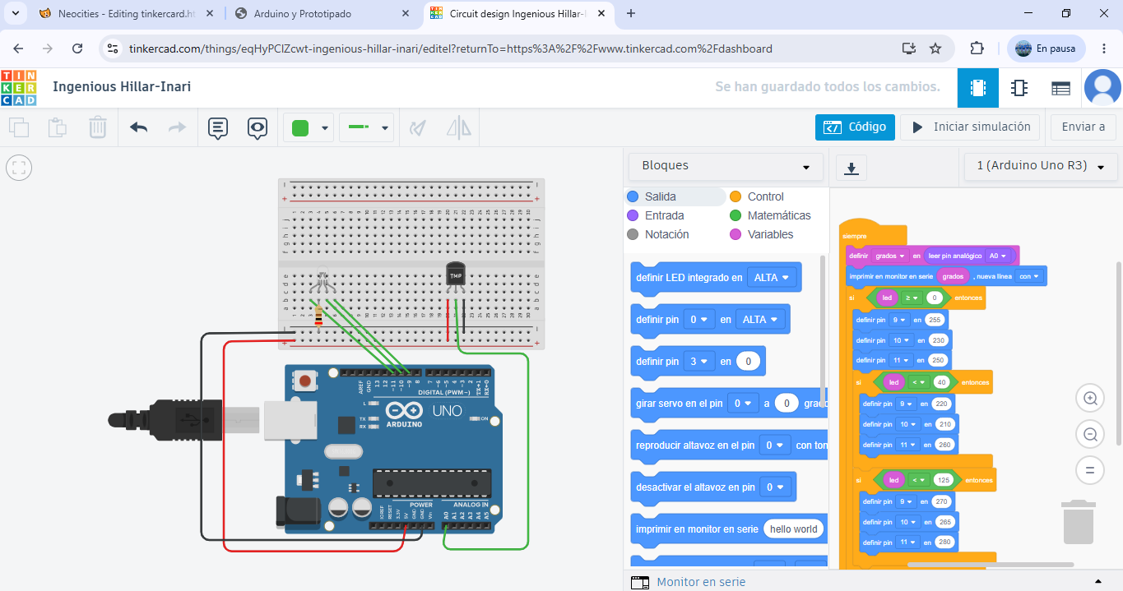Click the Tinkercad logo

click(19, 87)
